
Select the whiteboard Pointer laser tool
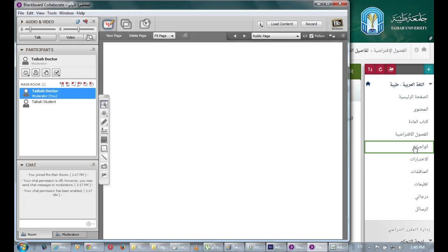(x=104, y=113)
